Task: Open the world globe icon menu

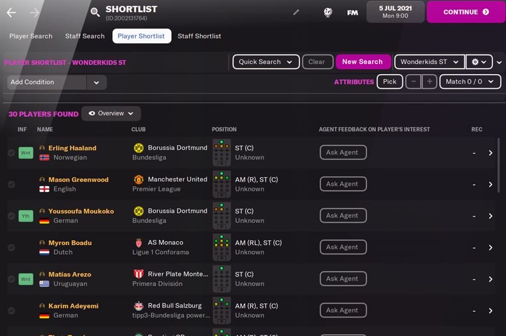Action: point(328,12)
